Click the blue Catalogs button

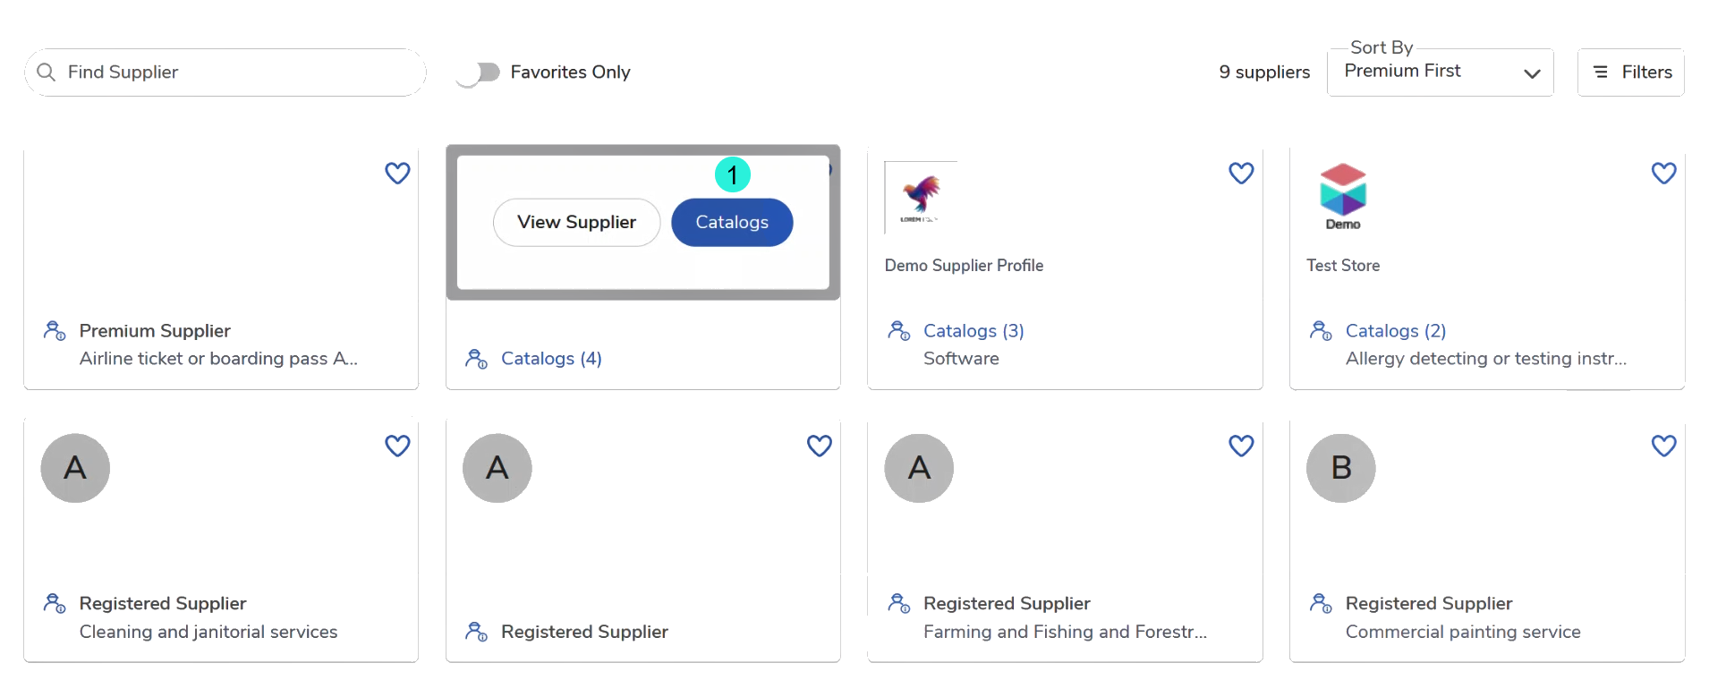tap(731, 222)
